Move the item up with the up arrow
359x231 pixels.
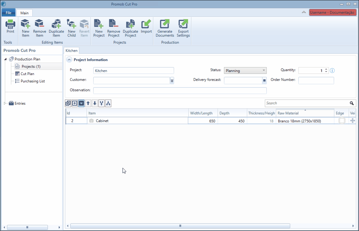88,103
